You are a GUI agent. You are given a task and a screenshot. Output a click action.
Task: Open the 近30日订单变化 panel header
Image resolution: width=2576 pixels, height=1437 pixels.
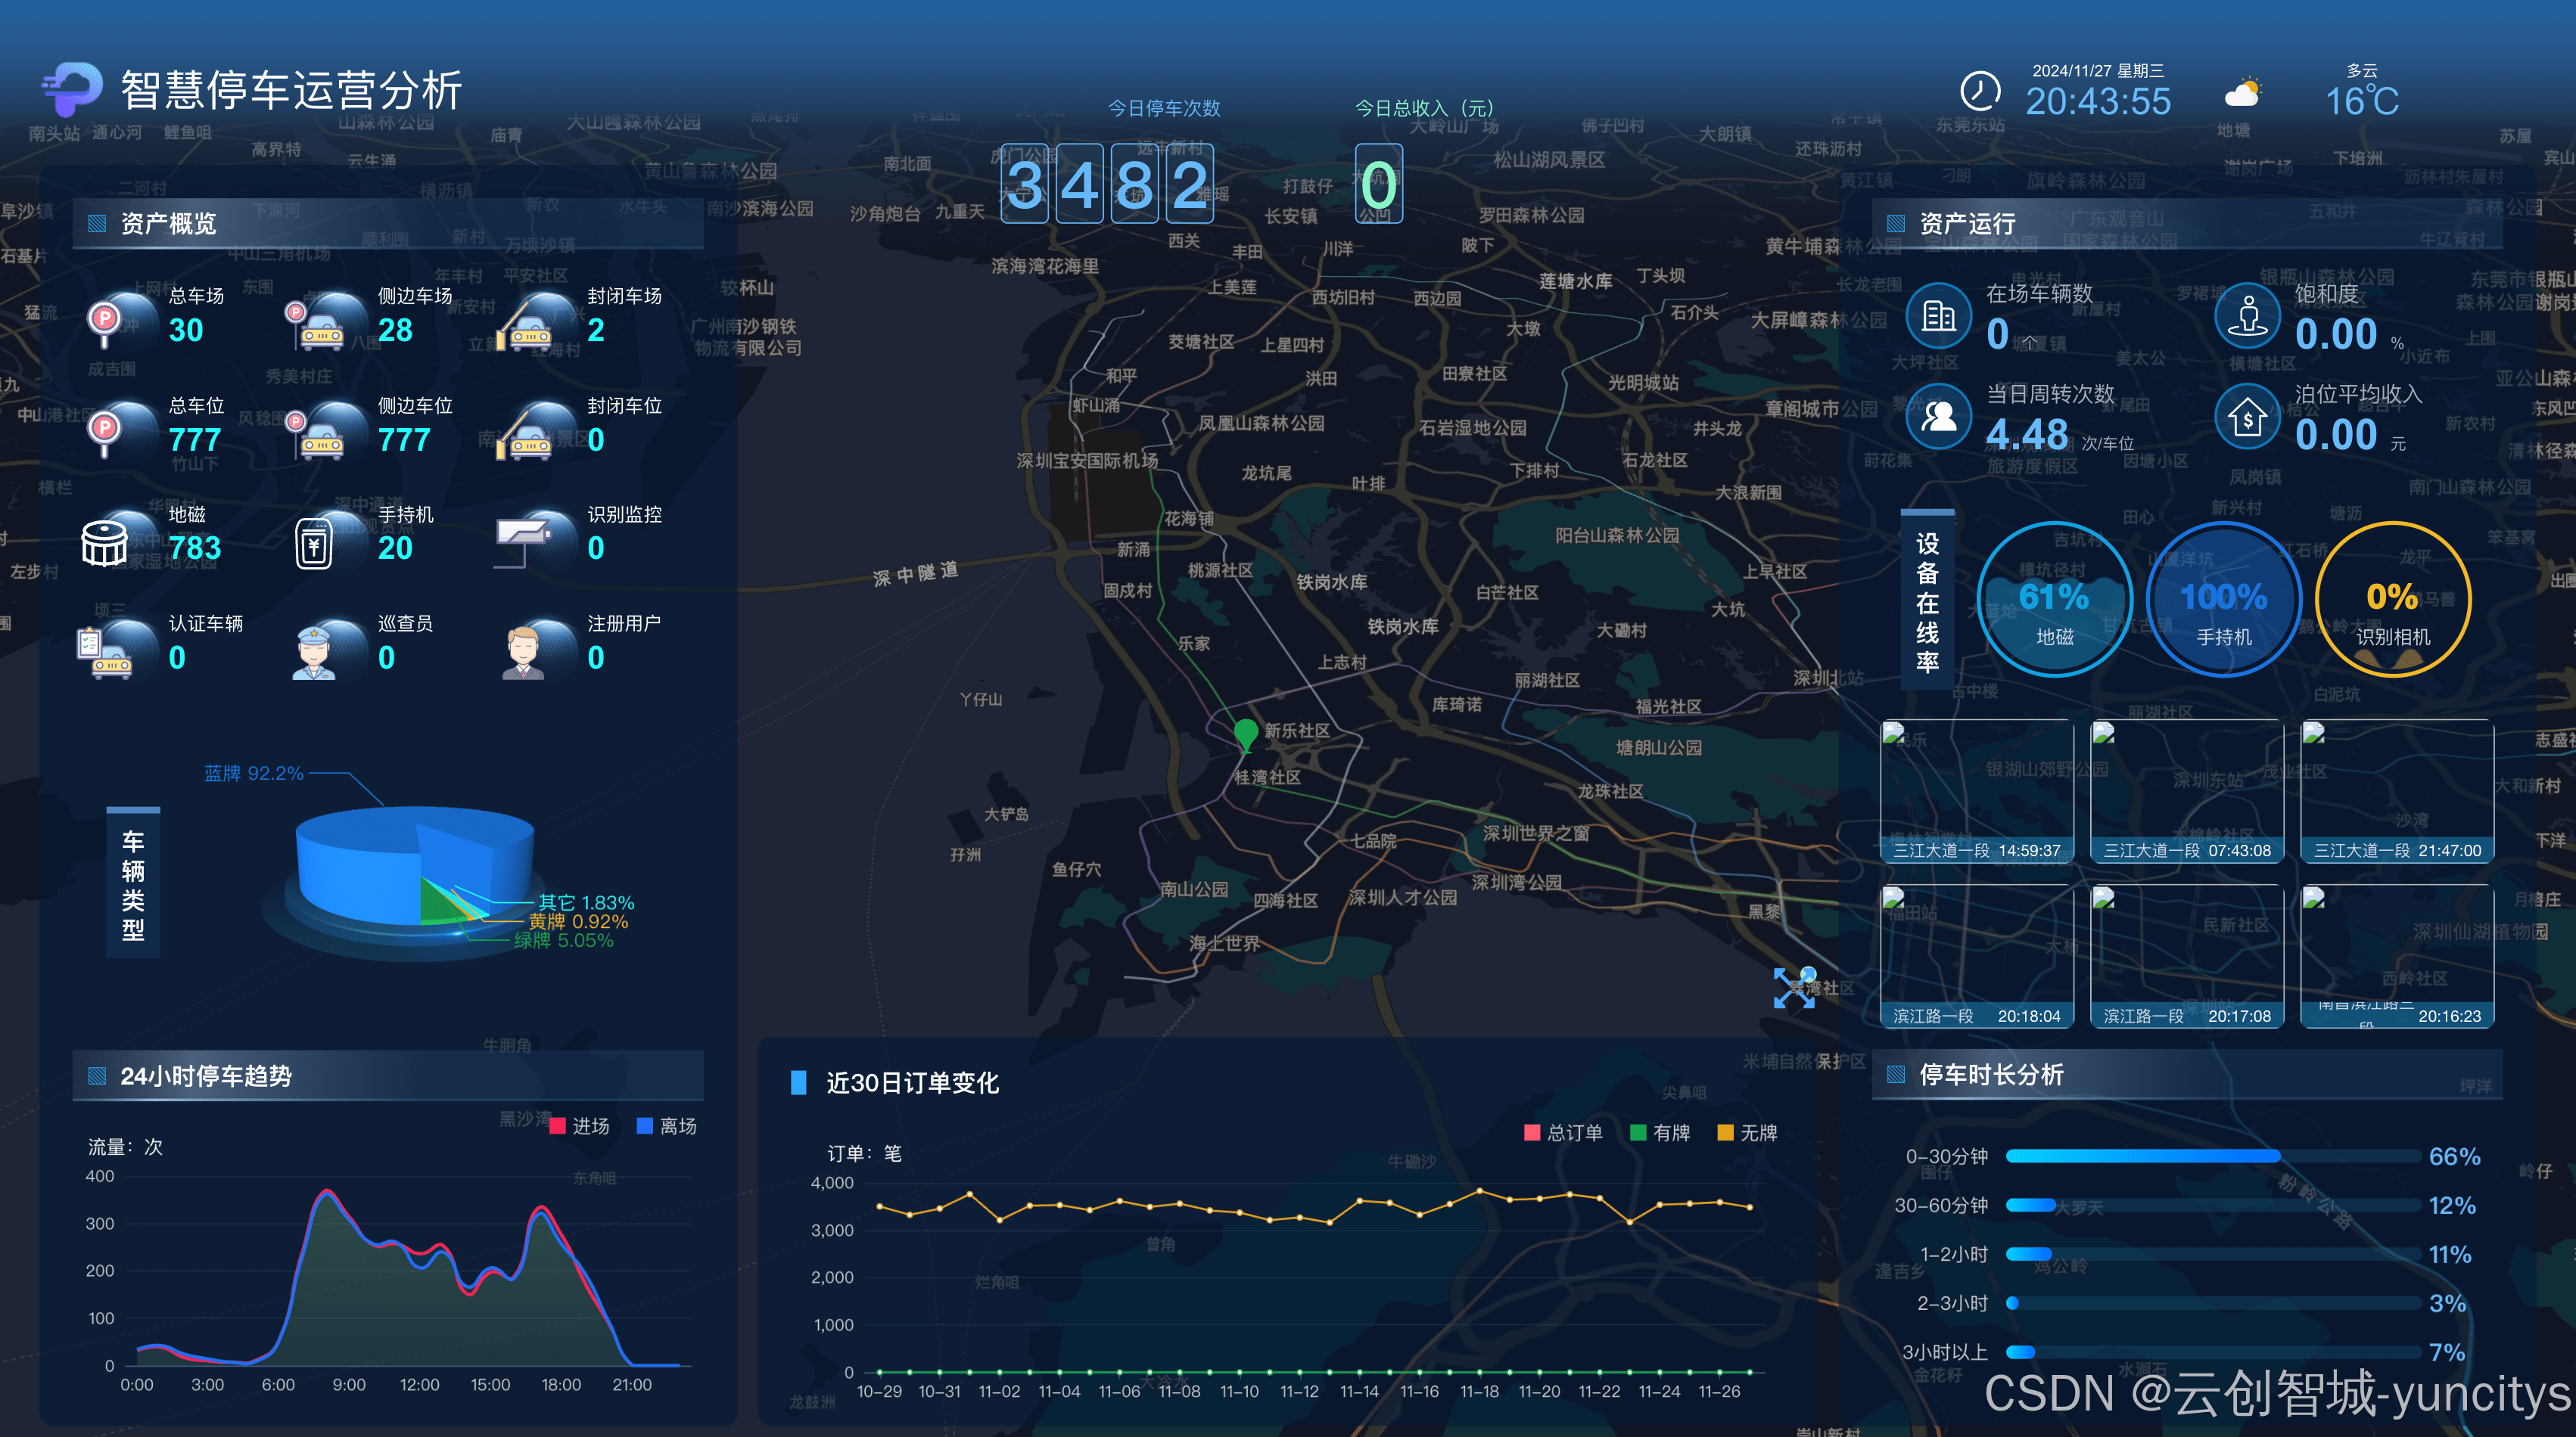coord(911,1082)
